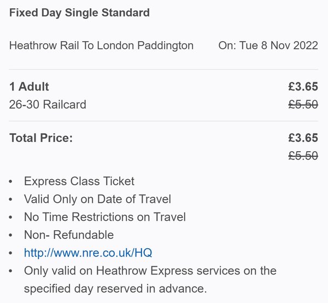Click the Non- Refundable bullet item
Image resolution: width=328 pixels, height=303 pixels.
click(x=69, y=235)
